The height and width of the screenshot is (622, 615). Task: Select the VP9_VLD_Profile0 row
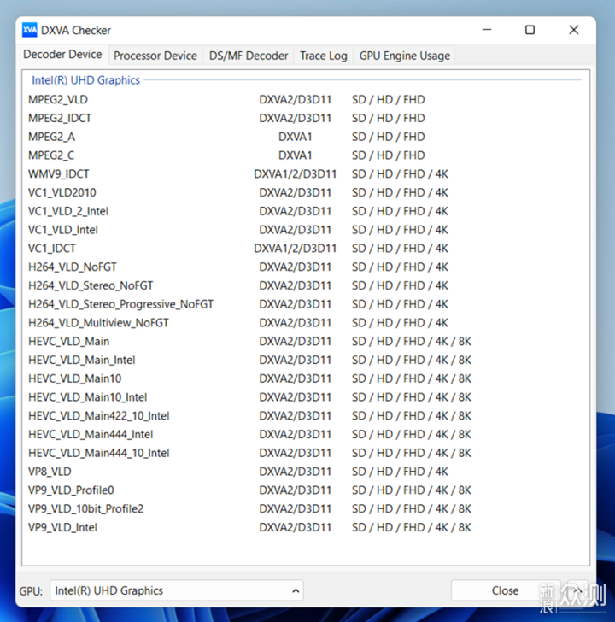pyautogui.click(x=305, y=490)
